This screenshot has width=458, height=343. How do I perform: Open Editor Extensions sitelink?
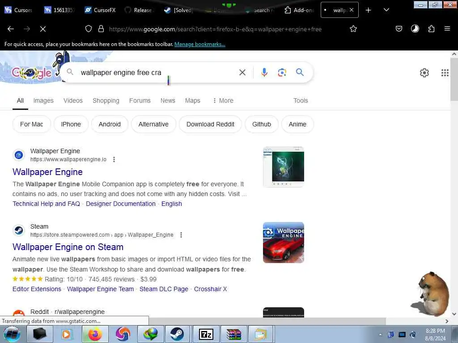point(37,289)
